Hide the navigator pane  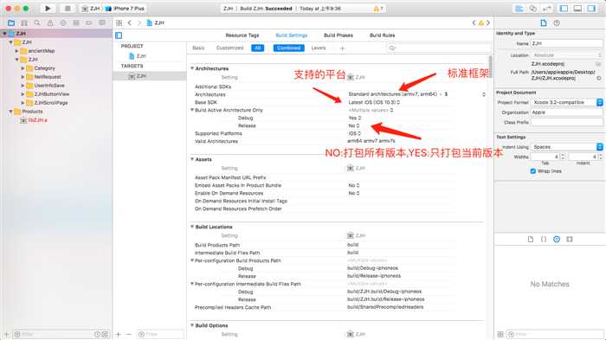pos(564,8)
